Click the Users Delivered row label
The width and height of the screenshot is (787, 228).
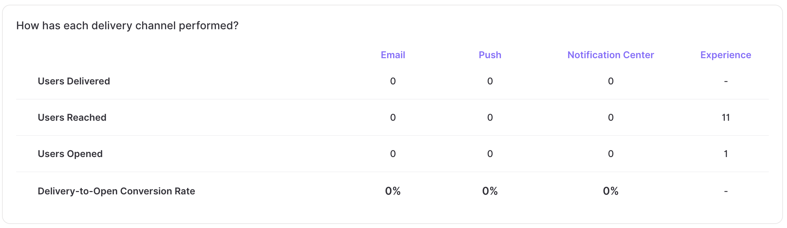(74, 81)
